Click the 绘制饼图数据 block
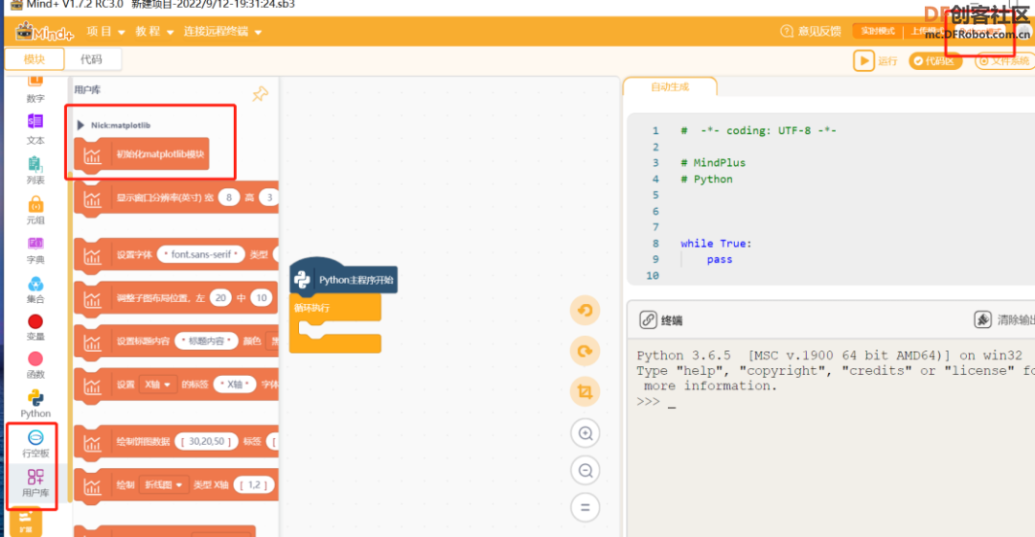Viewport: 1035px width, 537px height. (176, 442)
